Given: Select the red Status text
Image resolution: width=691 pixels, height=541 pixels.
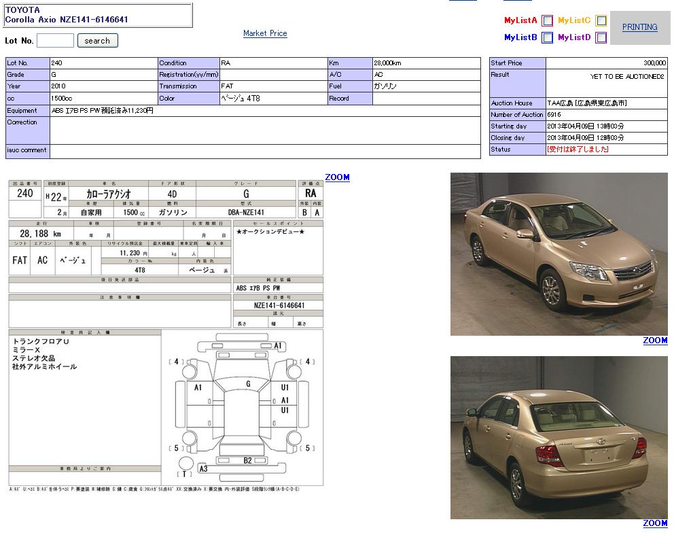Looking at the screenshot, I should coord(578,150).
